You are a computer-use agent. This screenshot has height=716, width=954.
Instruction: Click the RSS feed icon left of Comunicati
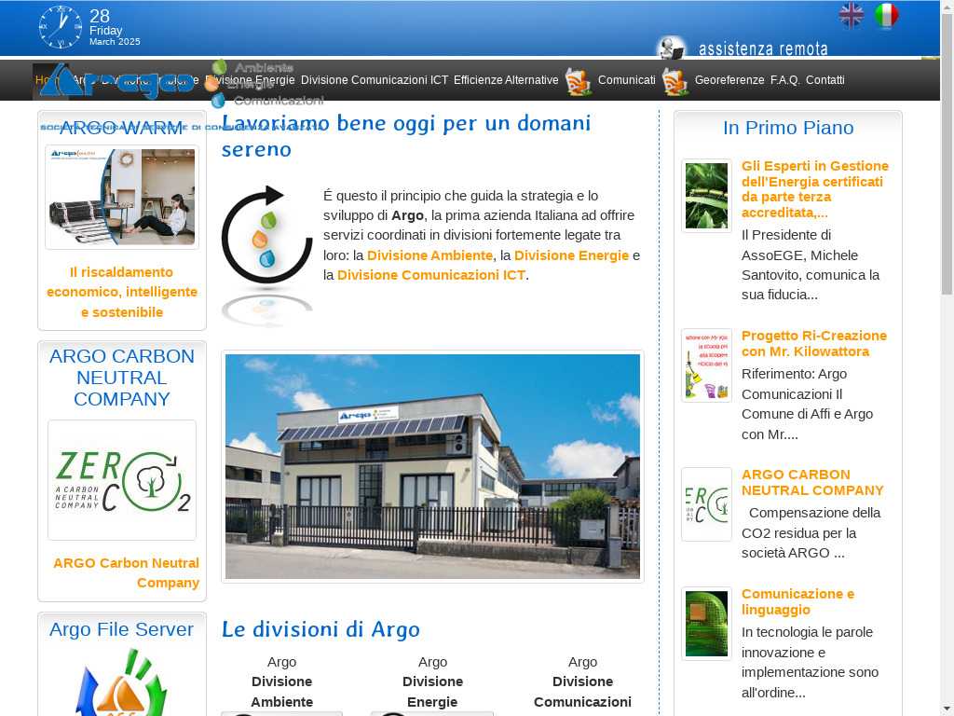[x=578, y=81]
